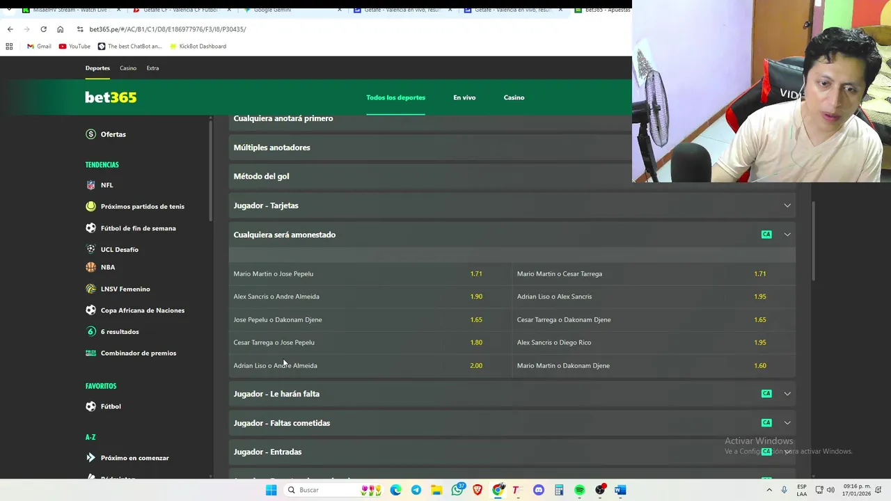Click the Próximo en comenzar arrow icon

(90, 458)
